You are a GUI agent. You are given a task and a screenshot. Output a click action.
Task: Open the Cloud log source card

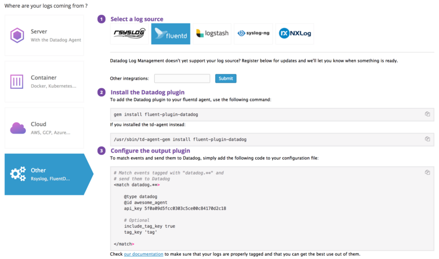tap(44, 128)
